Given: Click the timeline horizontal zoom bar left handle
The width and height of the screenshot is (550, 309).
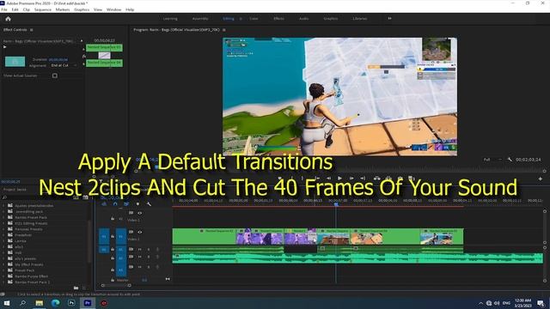Looking at the screenshot, I should pos(103,286).
